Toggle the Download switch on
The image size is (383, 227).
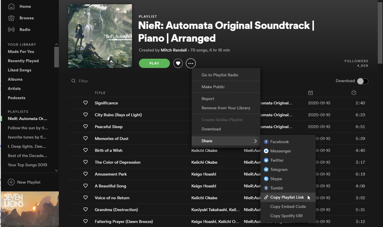(363, 81)
